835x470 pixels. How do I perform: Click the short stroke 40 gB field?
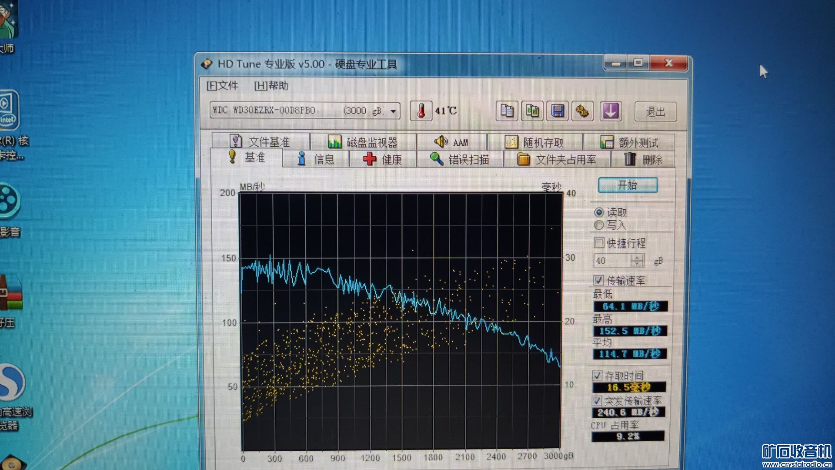pos(612,261)
